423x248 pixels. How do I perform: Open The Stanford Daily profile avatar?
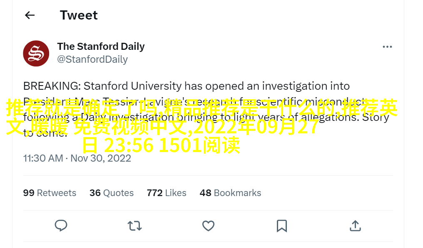[36, 53]
